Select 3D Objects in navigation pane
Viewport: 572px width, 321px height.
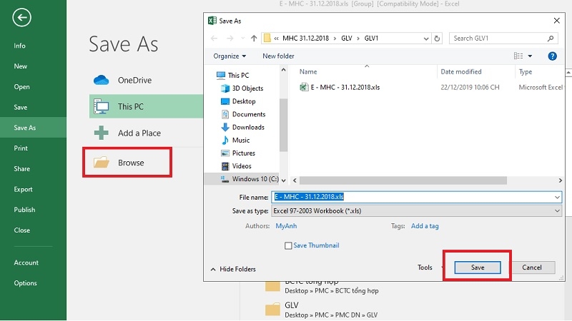(x=247, y=88)
